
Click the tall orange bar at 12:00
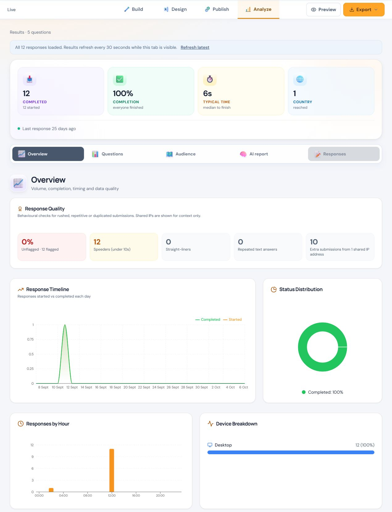112,470
